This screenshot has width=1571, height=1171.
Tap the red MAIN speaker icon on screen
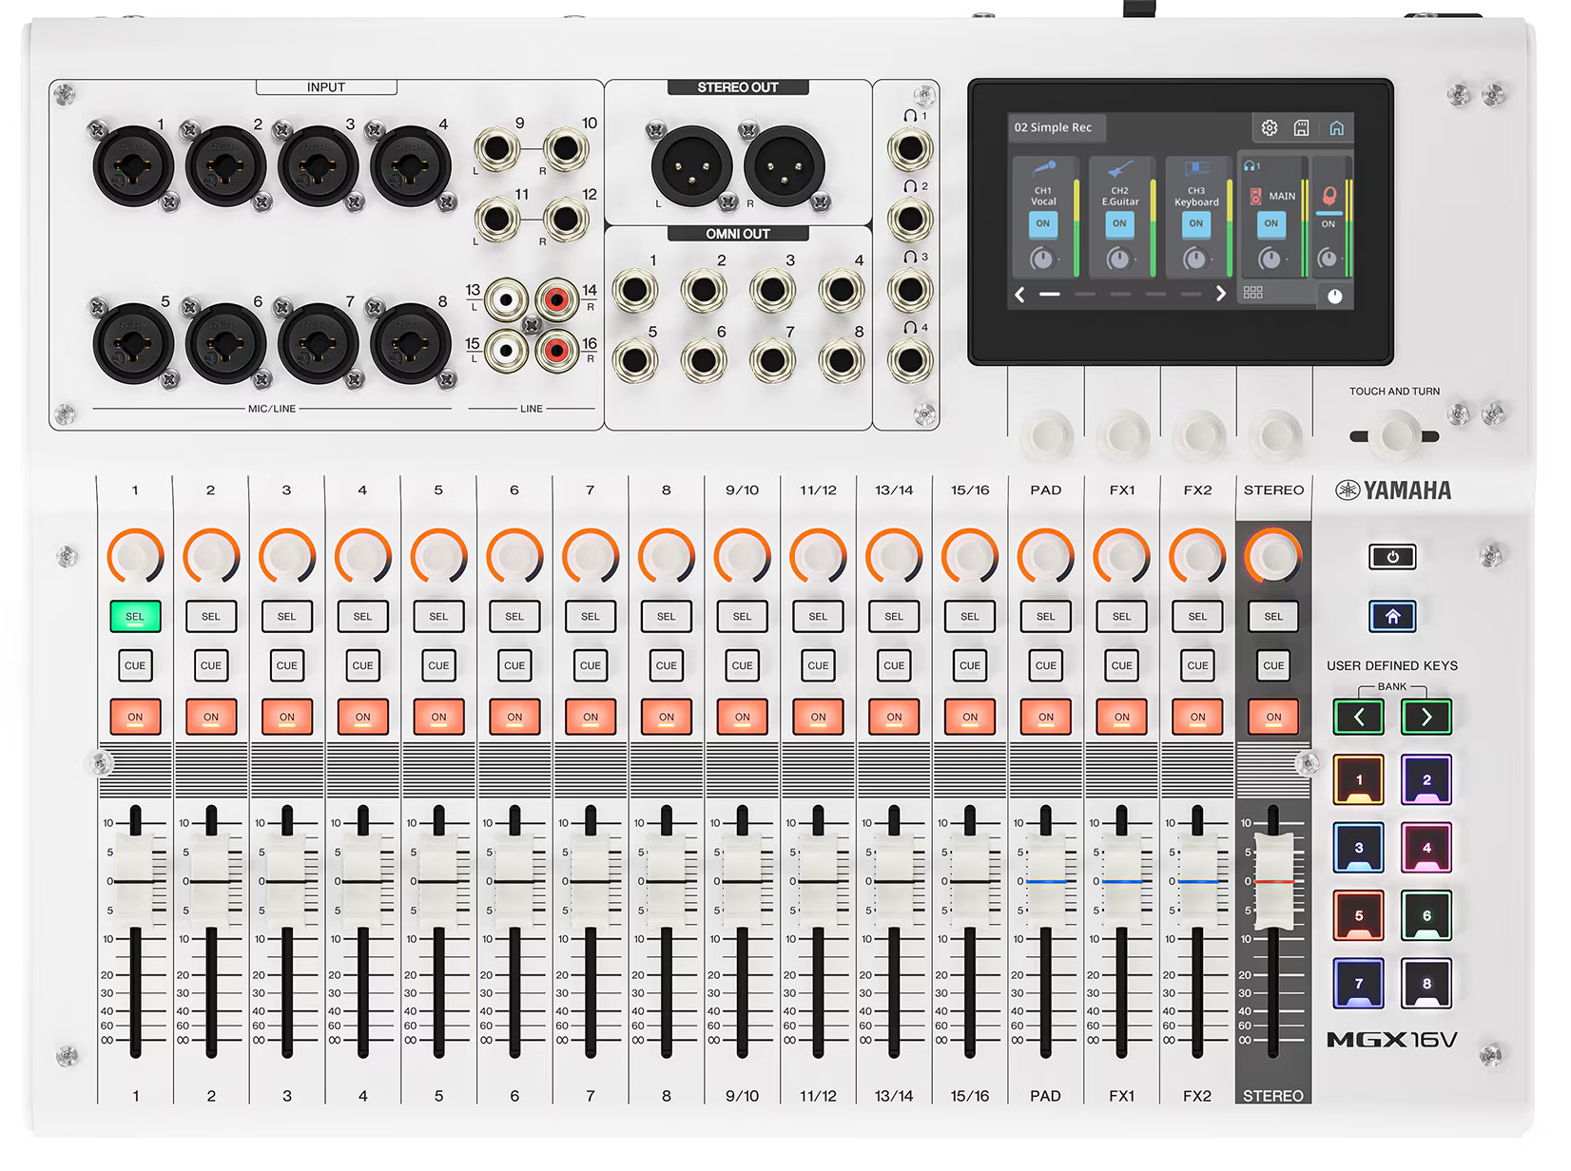1255,197
